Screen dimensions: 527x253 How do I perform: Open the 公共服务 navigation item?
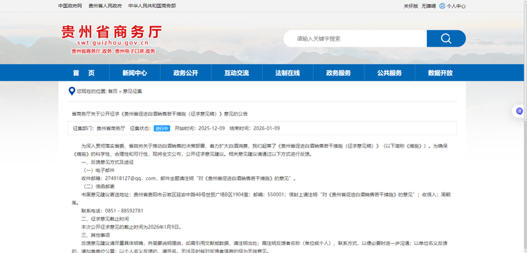point(389,73)
